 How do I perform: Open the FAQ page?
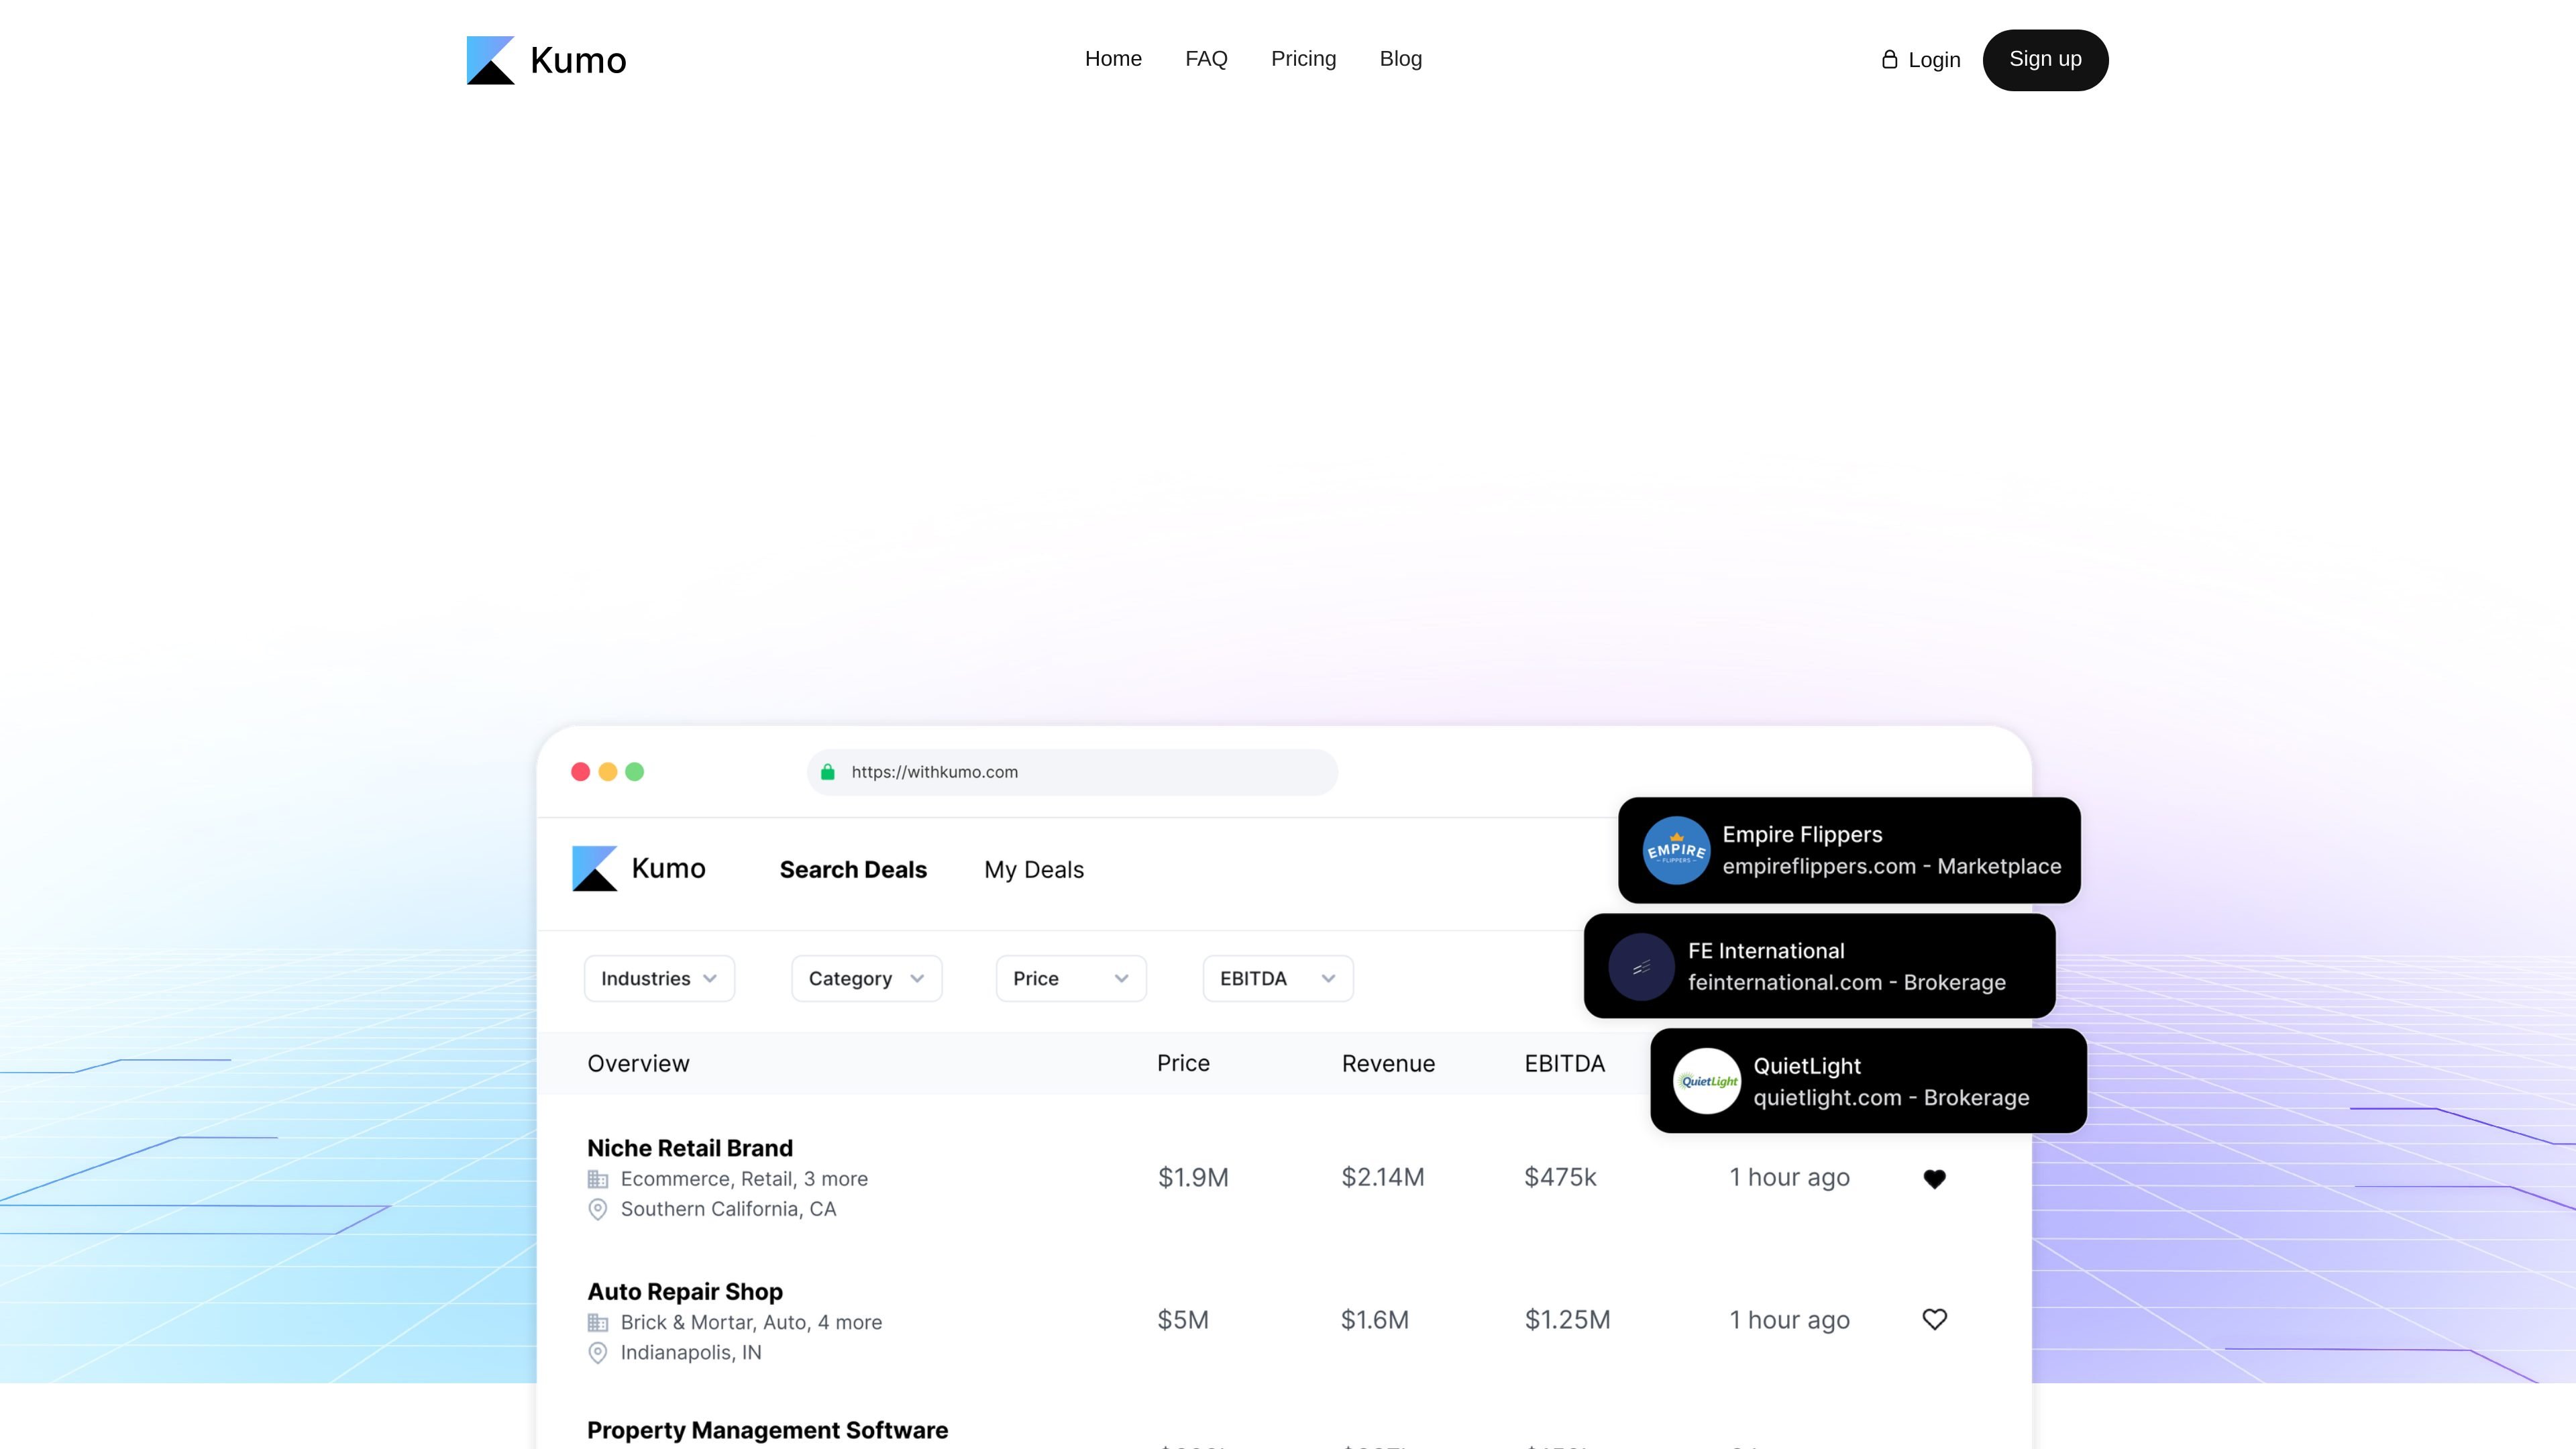pyautogui.click(x=1206, y=59)
